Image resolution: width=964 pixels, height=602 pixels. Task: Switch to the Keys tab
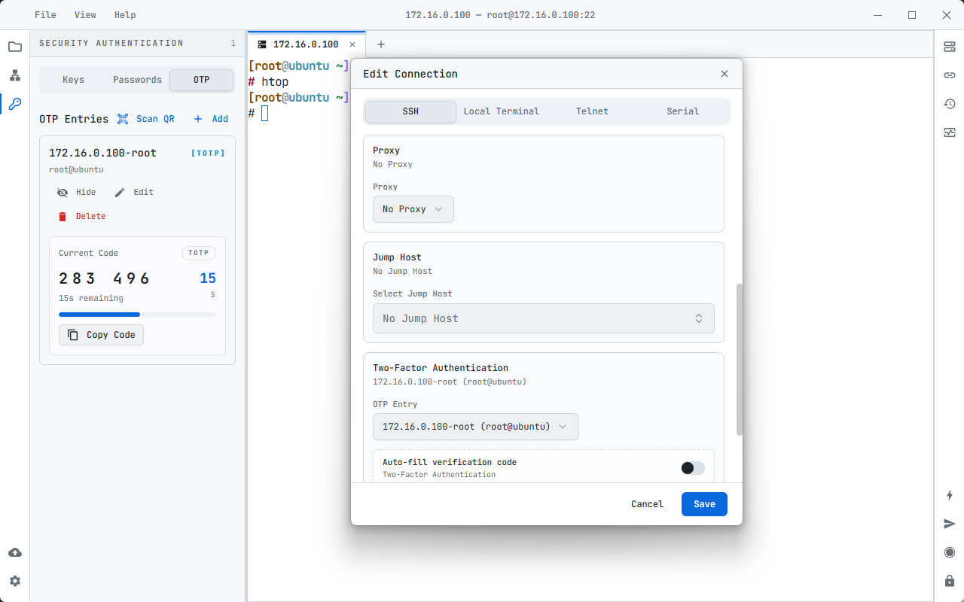73,80
